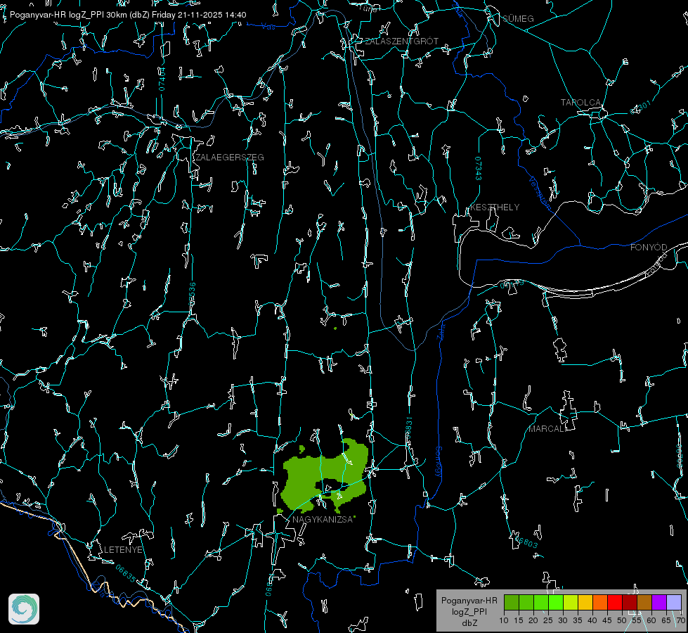The height and width of the screenshot is (633, 688).
Task: Click the legend's Poganyvar-HR text
Action: click(x=469, y=601)
